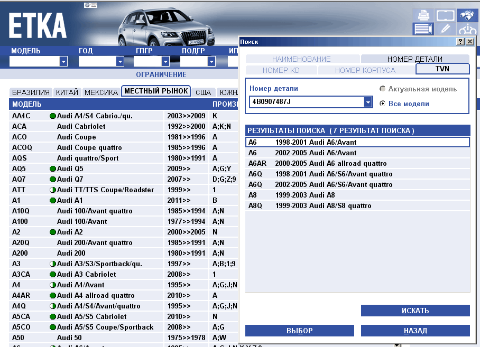The width and height of the screenshot is (480, 347).
Task: Switch to the НОМЕР КОРПУСА search tab
Action: click(365, 70)
